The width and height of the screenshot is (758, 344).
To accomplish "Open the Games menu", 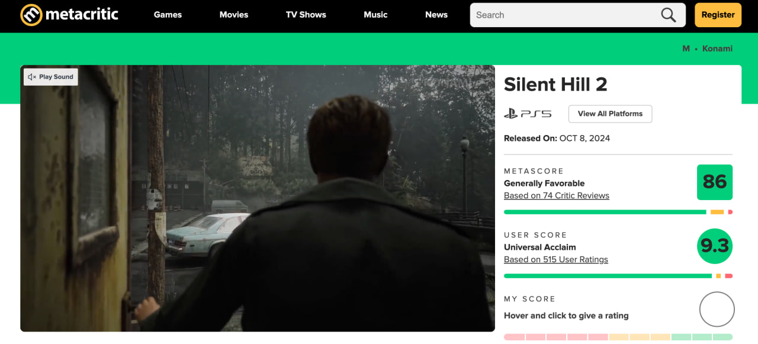I will [x=168, y=15].
